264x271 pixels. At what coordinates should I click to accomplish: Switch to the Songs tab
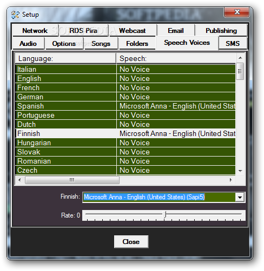click(101, 43)
